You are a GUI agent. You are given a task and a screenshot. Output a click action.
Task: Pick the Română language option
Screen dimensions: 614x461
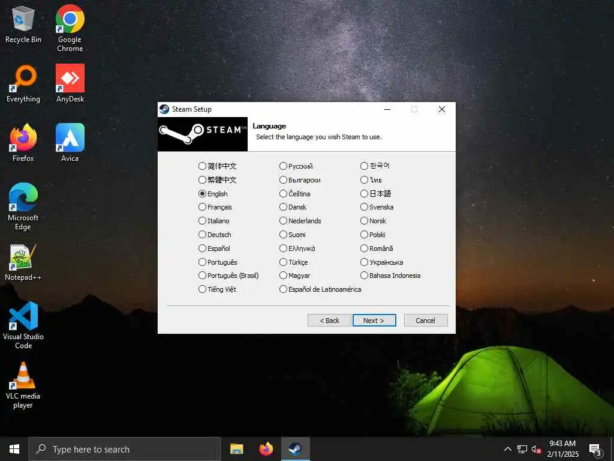pyautogui.click(x=377, y=248)
